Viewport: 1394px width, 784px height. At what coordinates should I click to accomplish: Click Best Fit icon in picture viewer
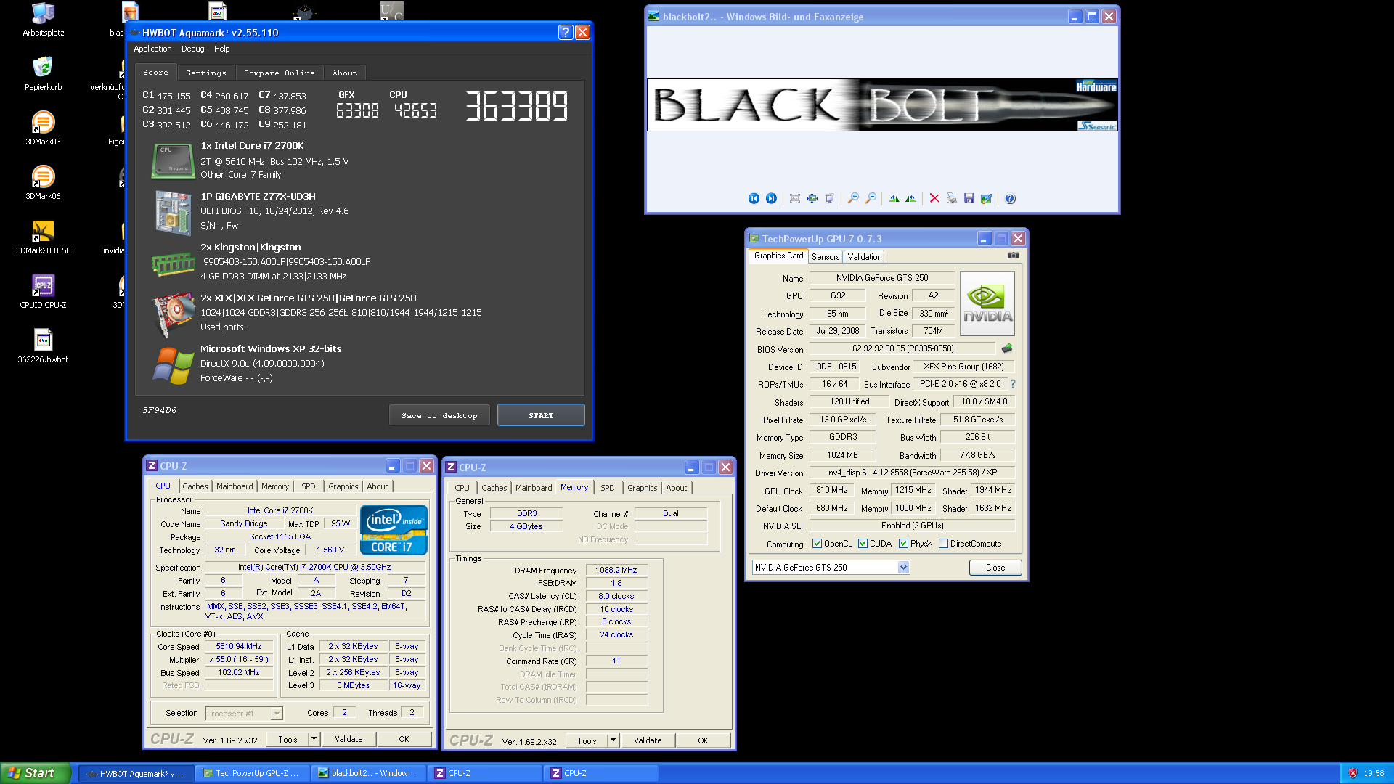tap(795, 198)
